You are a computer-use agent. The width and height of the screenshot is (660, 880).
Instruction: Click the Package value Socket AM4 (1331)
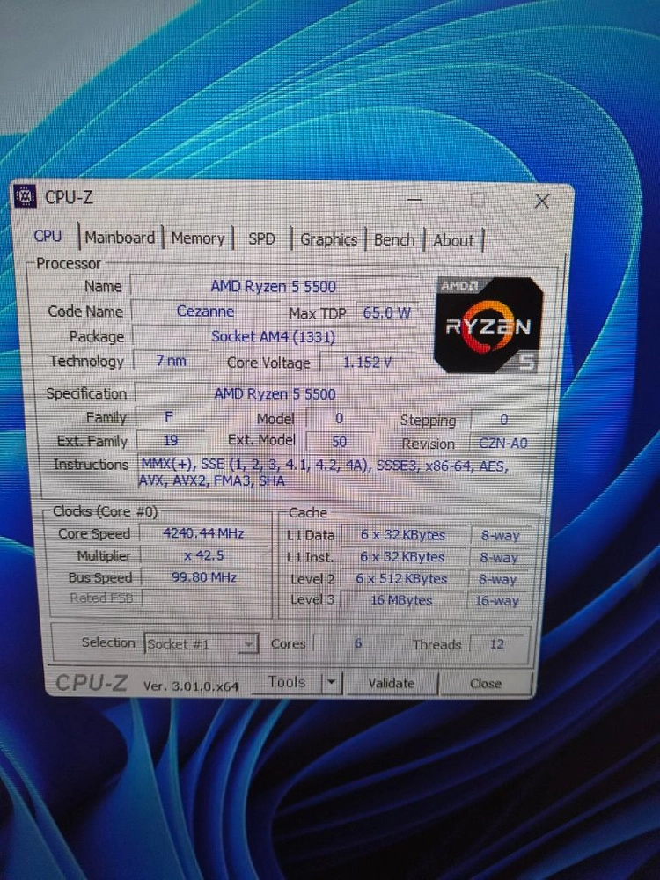click(x=274, y=337)
